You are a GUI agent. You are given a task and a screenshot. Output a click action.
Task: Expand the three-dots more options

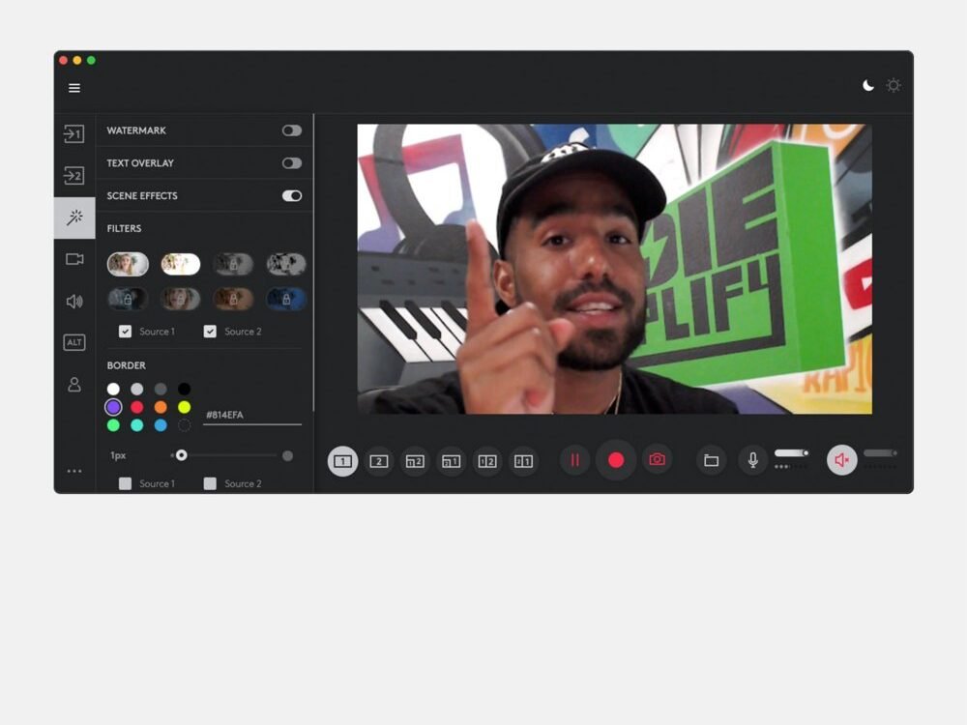[x=74, y=472]
